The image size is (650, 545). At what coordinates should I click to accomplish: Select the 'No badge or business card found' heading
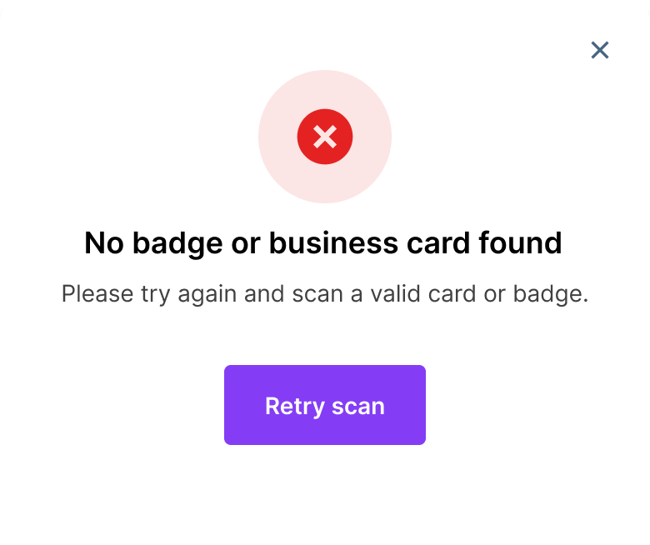323,243
